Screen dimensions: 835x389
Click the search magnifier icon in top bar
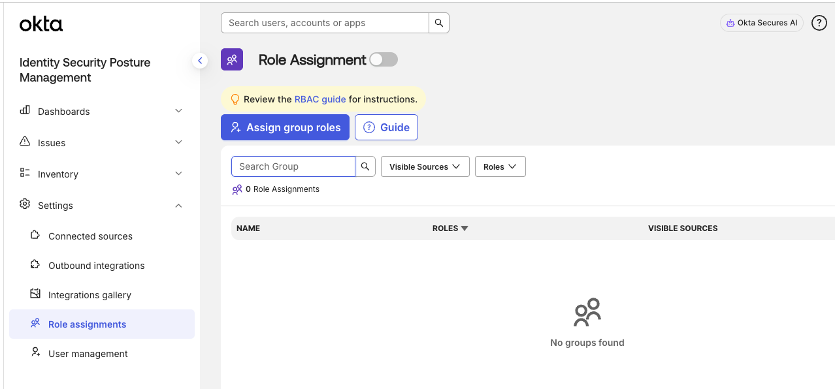tap(439, 23)
